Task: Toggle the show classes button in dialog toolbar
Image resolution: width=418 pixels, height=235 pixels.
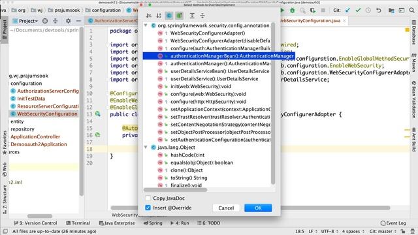Action: [x=169, y=16]
